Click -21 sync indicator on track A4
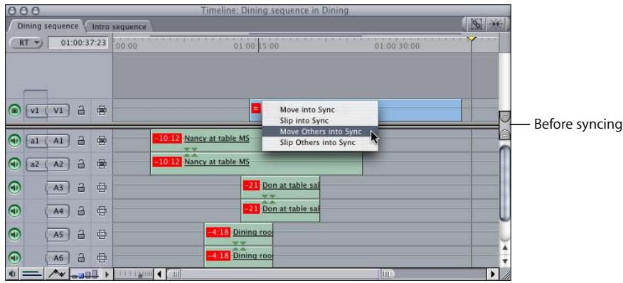This screenshot has height=283, width=623. pos(252,208)
